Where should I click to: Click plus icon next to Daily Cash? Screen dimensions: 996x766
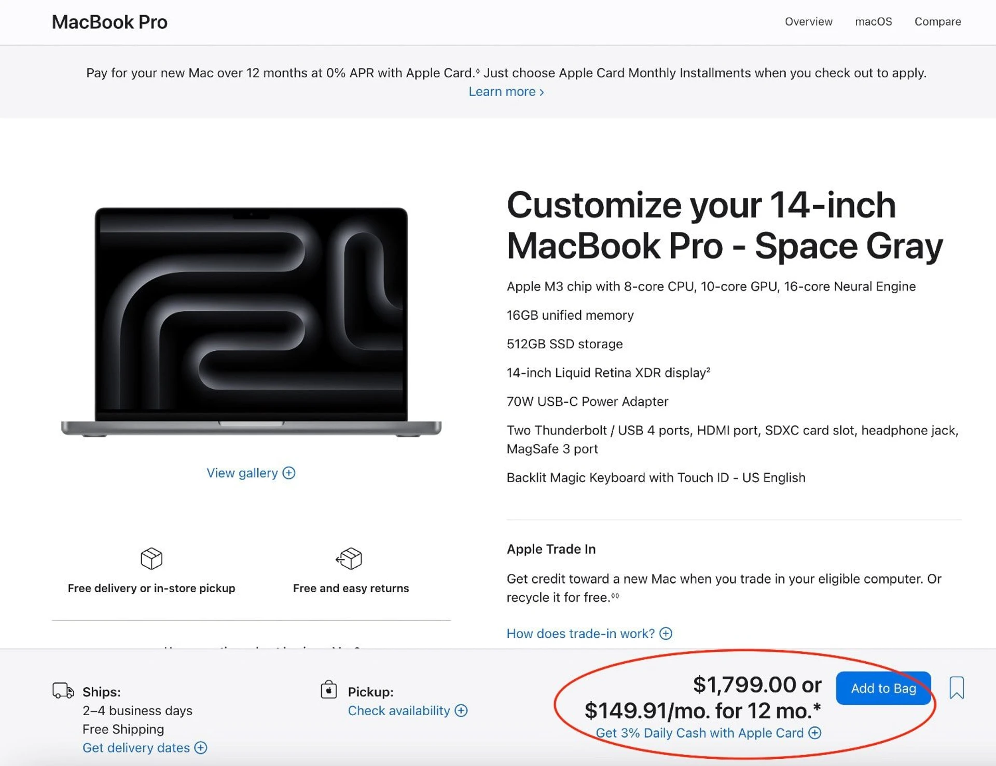click(x=815, y=733)
